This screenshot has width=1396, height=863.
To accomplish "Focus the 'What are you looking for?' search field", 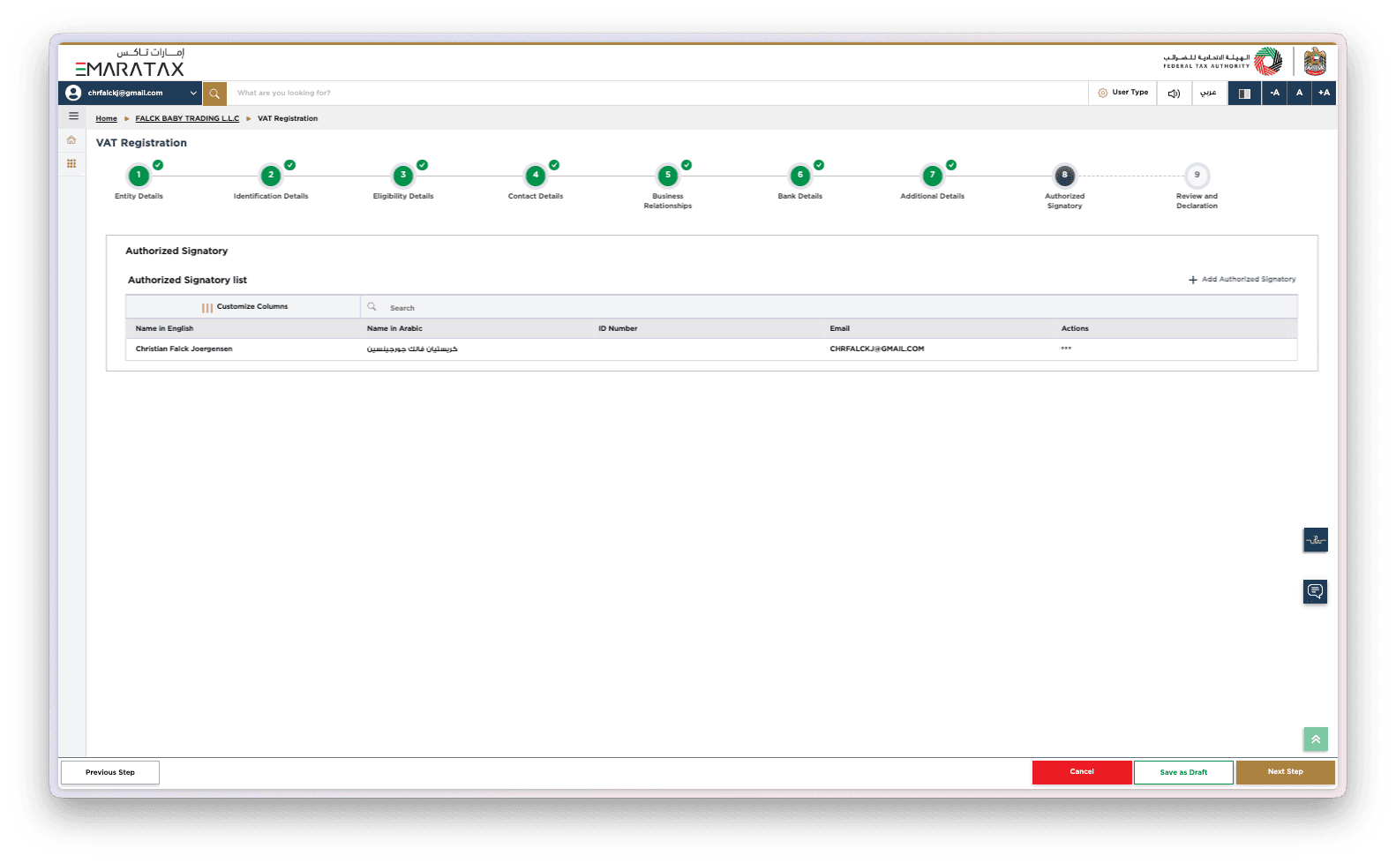I will [x=657, y=93].
